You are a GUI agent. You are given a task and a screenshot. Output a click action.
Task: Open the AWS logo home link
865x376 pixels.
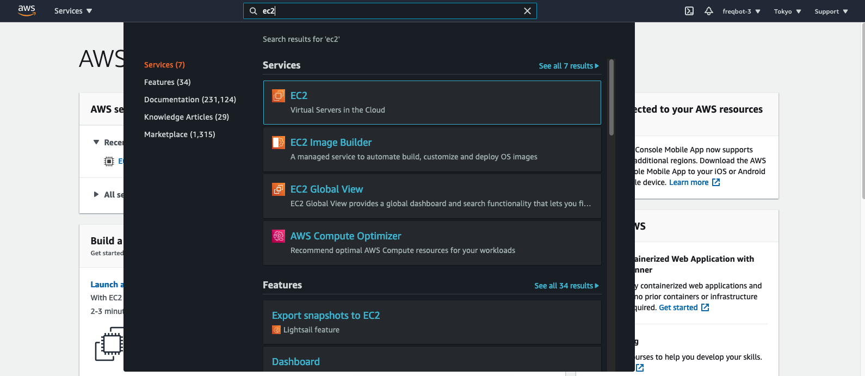click(27, 10)
